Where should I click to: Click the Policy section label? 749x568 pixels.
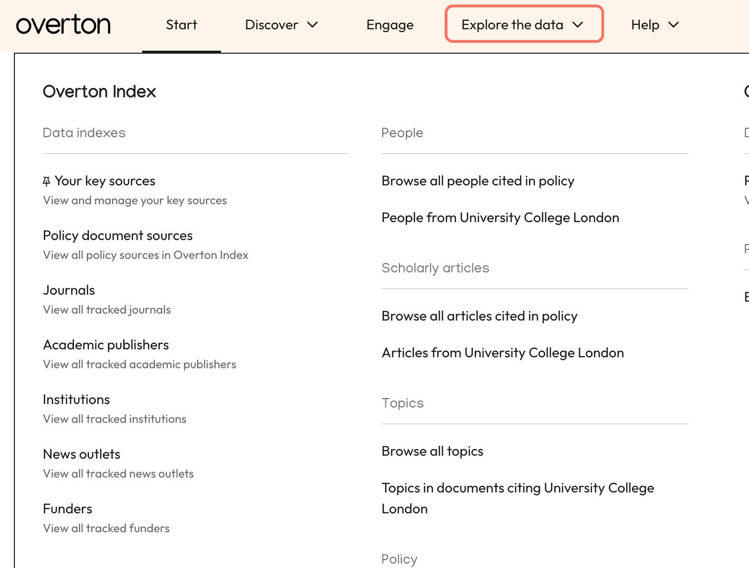coord(399,559)
